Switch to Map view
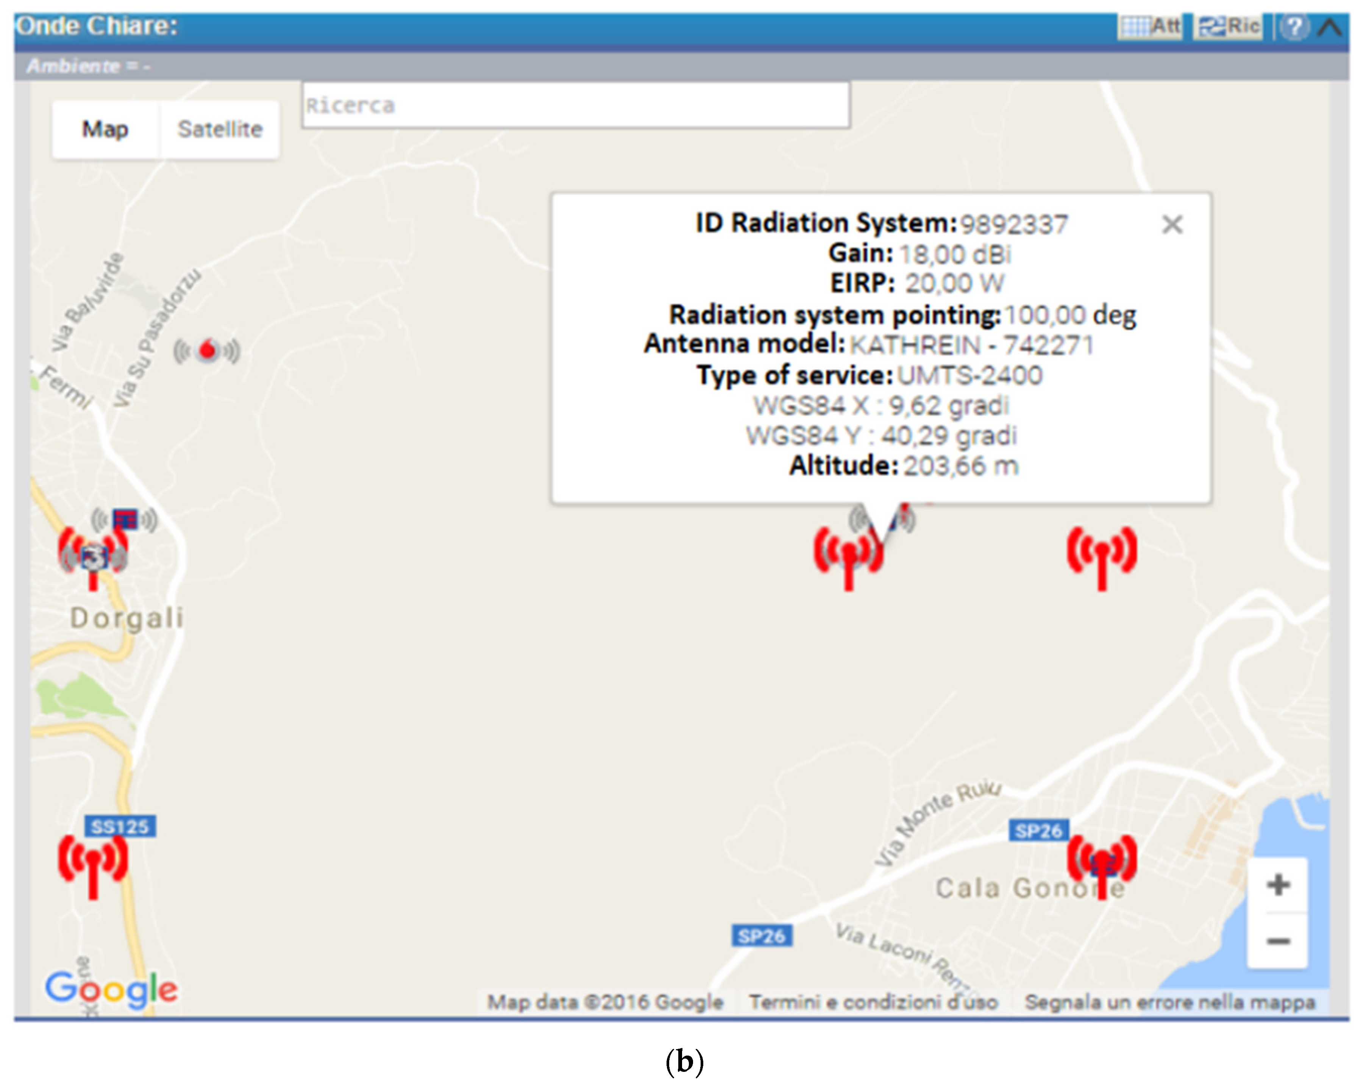Viewport: 1363px width, 1087px height. click(105, 129)
